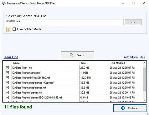The image size is (149, 115).
Task: Click the 29.0 MB size cell
Action: point(94,68)
